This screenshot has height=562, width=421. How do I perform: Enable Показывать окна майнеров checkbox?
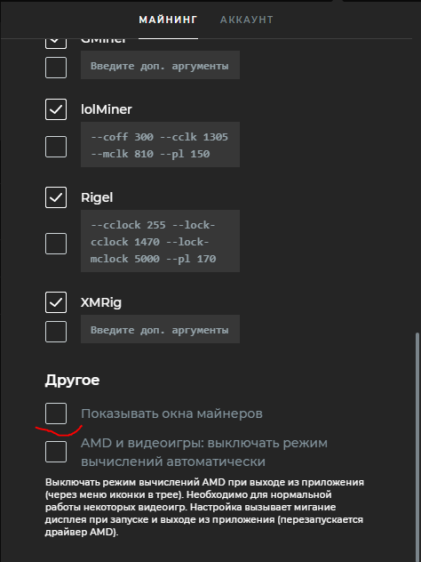click(x=56, y=413)
